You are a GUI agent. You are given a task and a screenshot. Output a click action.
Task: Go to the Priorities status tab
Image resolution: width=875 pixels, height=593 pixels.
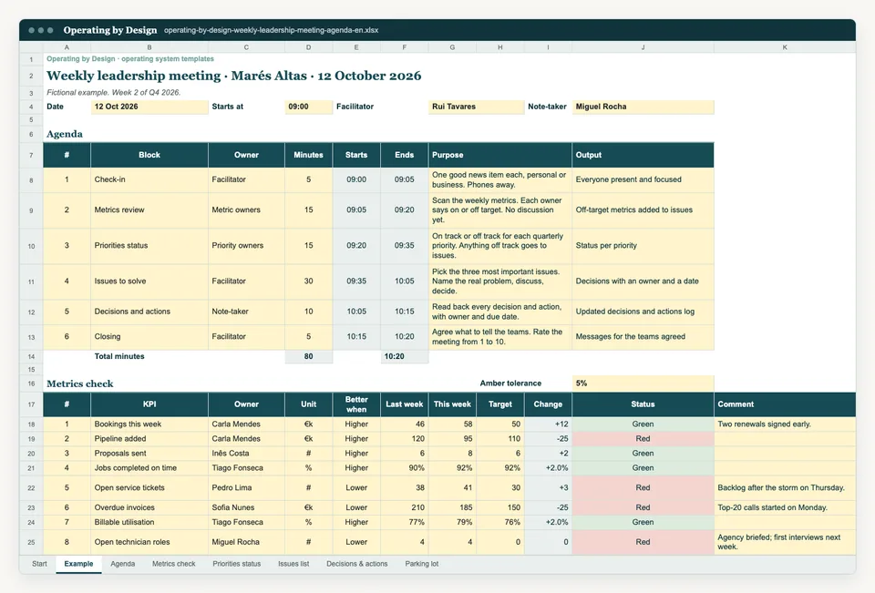(237, 564)
